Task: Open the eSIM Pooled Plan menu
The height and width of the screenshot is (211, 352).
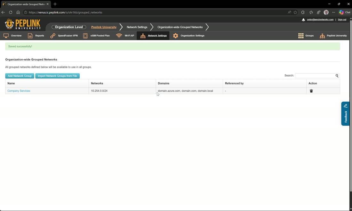Action: click(96, 36)
